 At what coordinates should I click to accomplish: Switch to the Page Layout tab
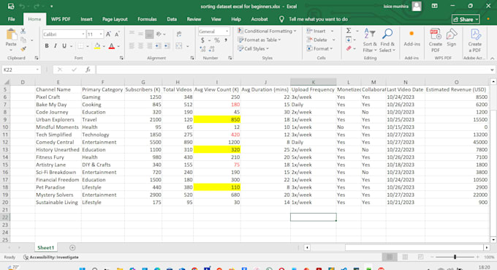[115, 19]
